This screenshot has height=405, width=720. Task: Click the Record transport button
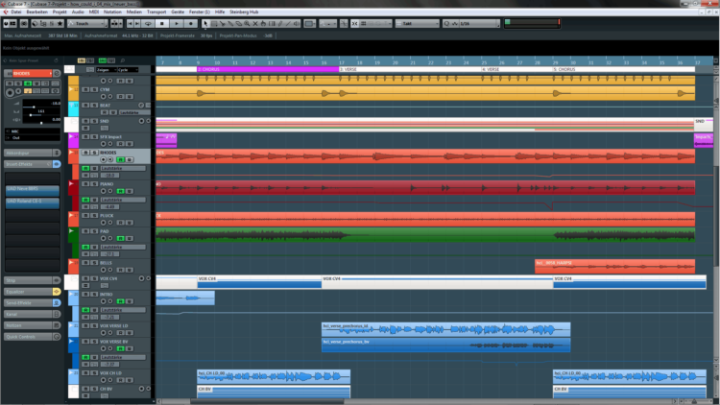pyautogui.click(x=191, y=23)
